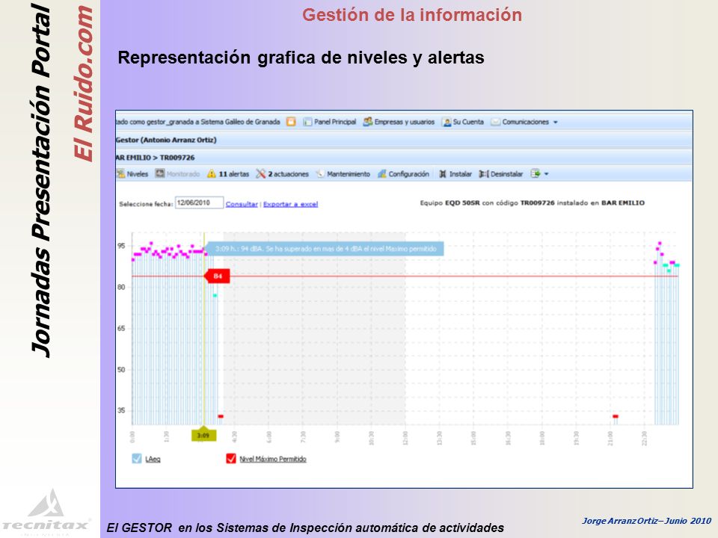Click the 35 y-axis label
This screenshot has height=538, width=718.
[121, 410]
